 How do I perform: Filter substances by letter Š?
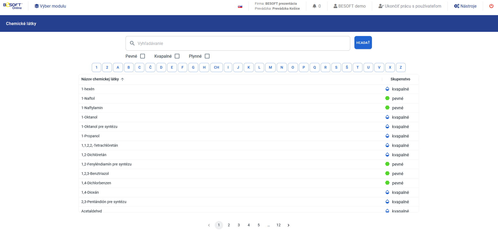tap(347, 67)
